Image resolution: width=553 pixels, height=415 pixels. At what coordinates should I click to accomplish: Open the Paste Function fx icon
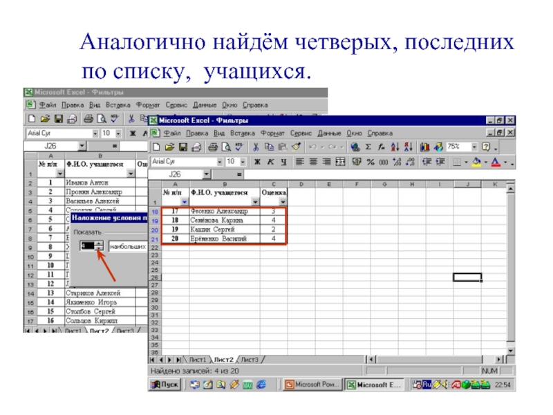[x=382, y=147]
